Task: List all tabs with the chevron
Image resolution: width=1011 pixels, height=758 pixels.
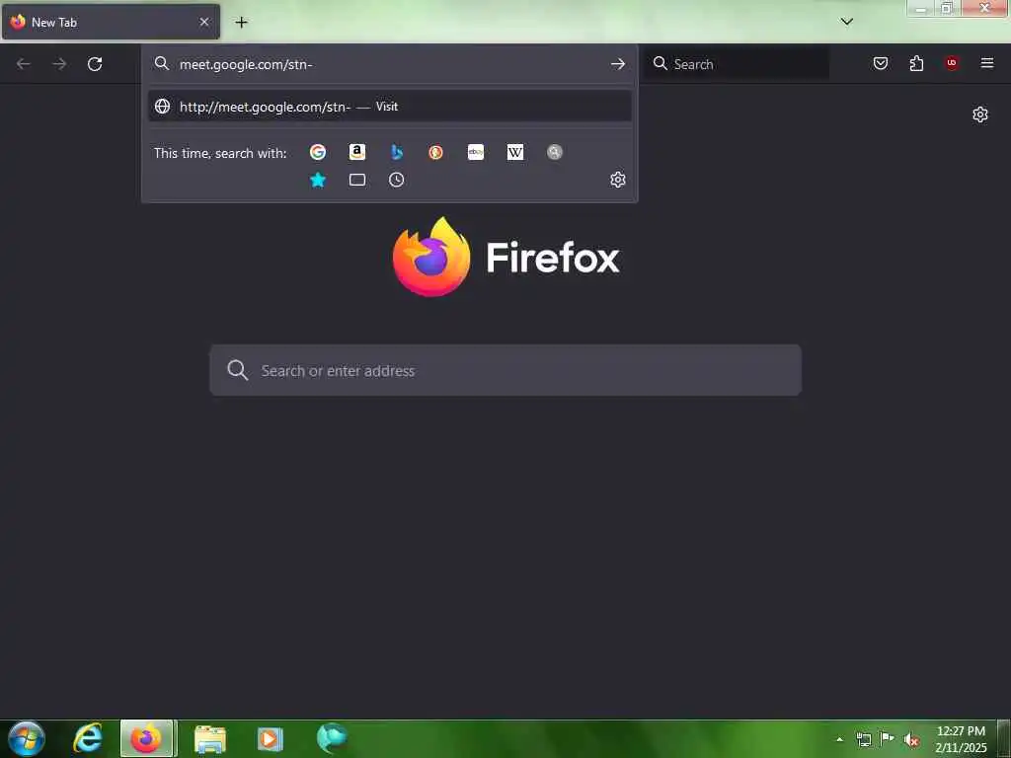Action: click(x=847, y=22)
